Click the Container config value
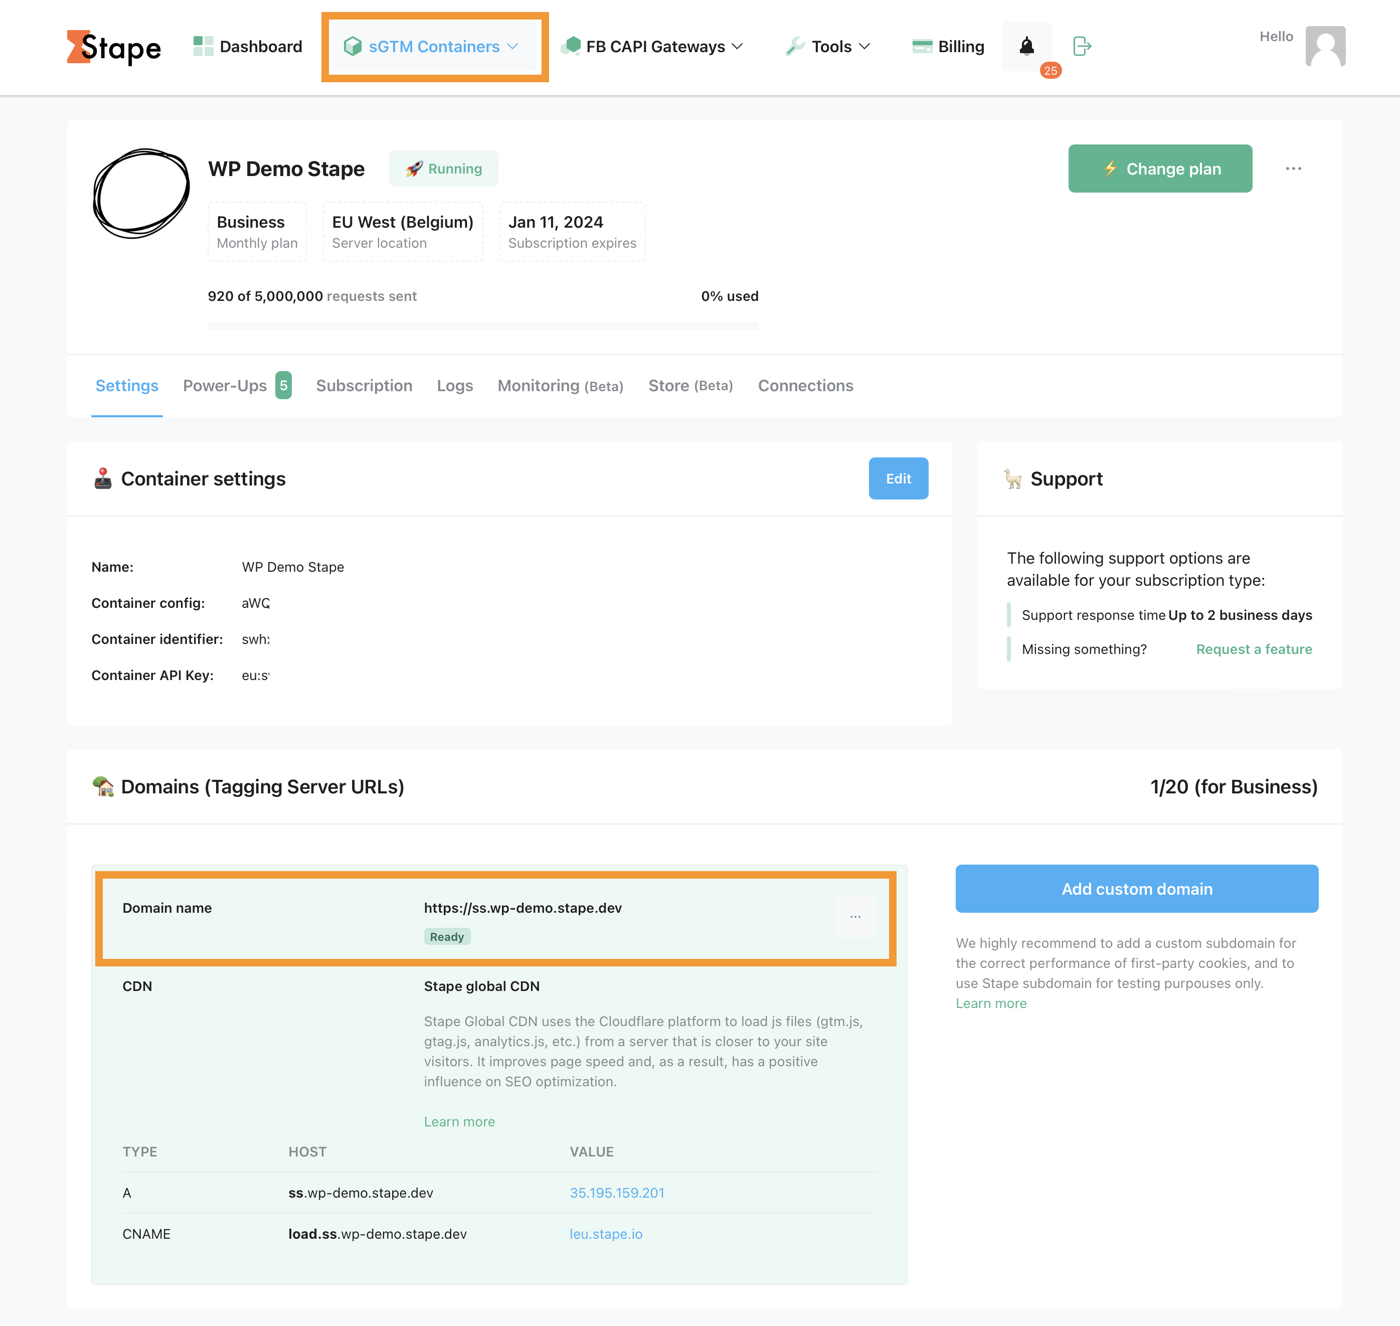Image resolution: width=1400 pixels, height=1326 pixels. pyautogui.click(x=256, y=604)
